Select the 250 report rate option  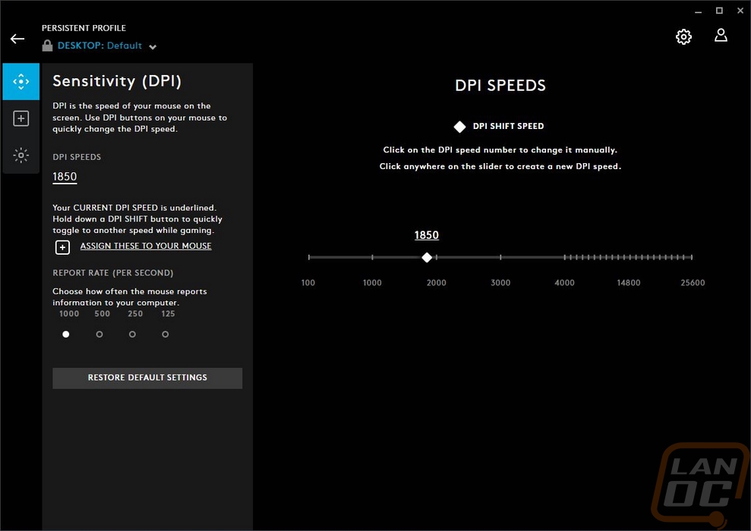(133, 334)
